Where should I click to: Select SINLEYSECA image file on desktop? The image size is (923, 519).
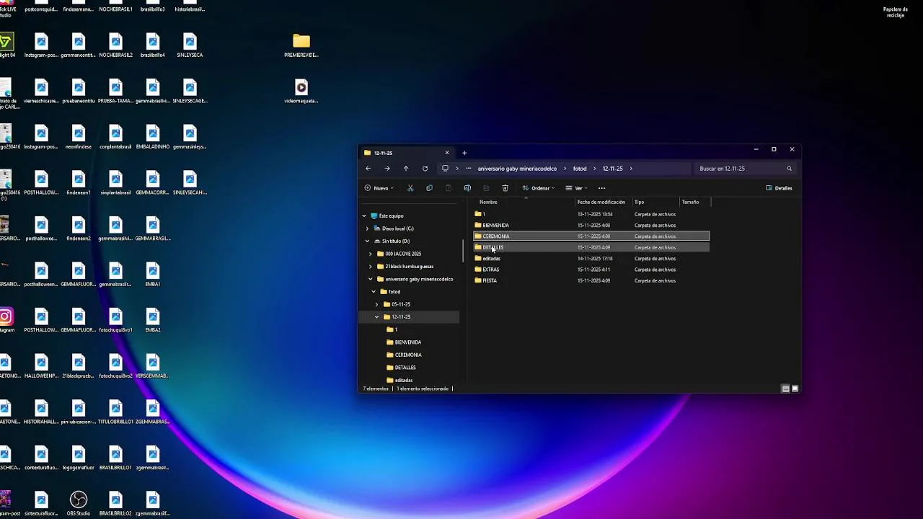pos(190,45)
